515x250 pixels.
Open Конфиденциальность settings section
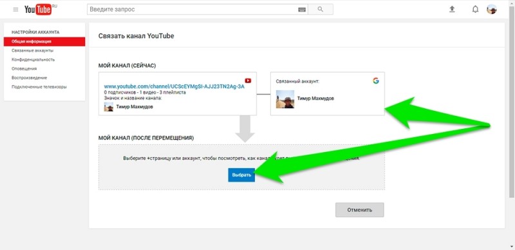[33, 59]
